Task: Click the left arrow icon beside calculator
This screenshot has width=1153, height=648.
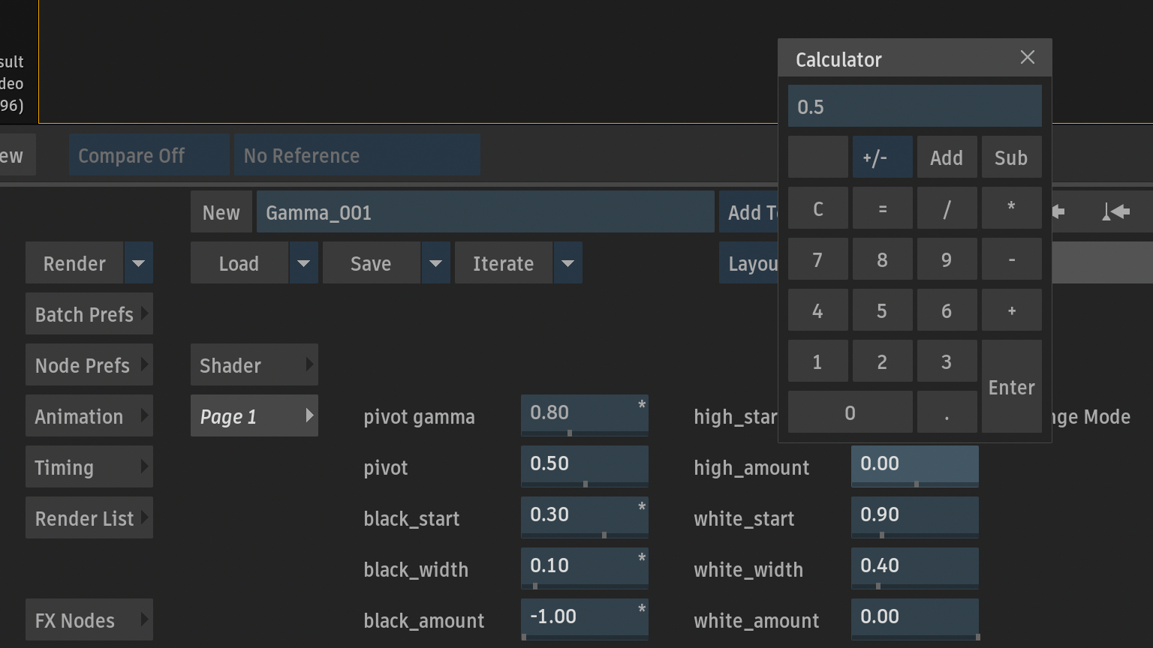Action: click(x=1058, y=212)
